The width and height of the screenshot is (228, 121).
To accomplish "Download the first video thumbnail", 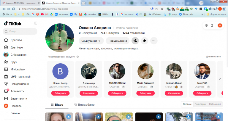I will pos(69,117).
